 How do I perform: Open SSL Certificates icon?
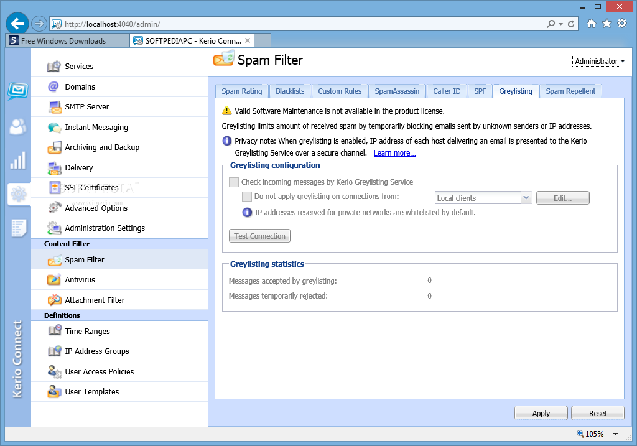pyautogui.click(x=55, y=188)
